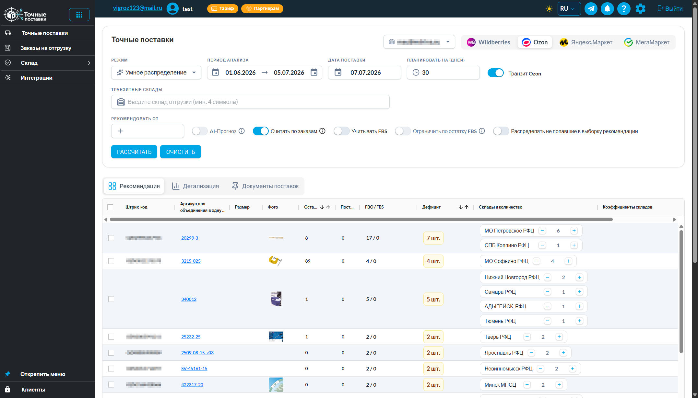Enable Учитывать FBS toggle
Image resolution: width=698 pixels, height=398 pixels.
click(341, 131)
